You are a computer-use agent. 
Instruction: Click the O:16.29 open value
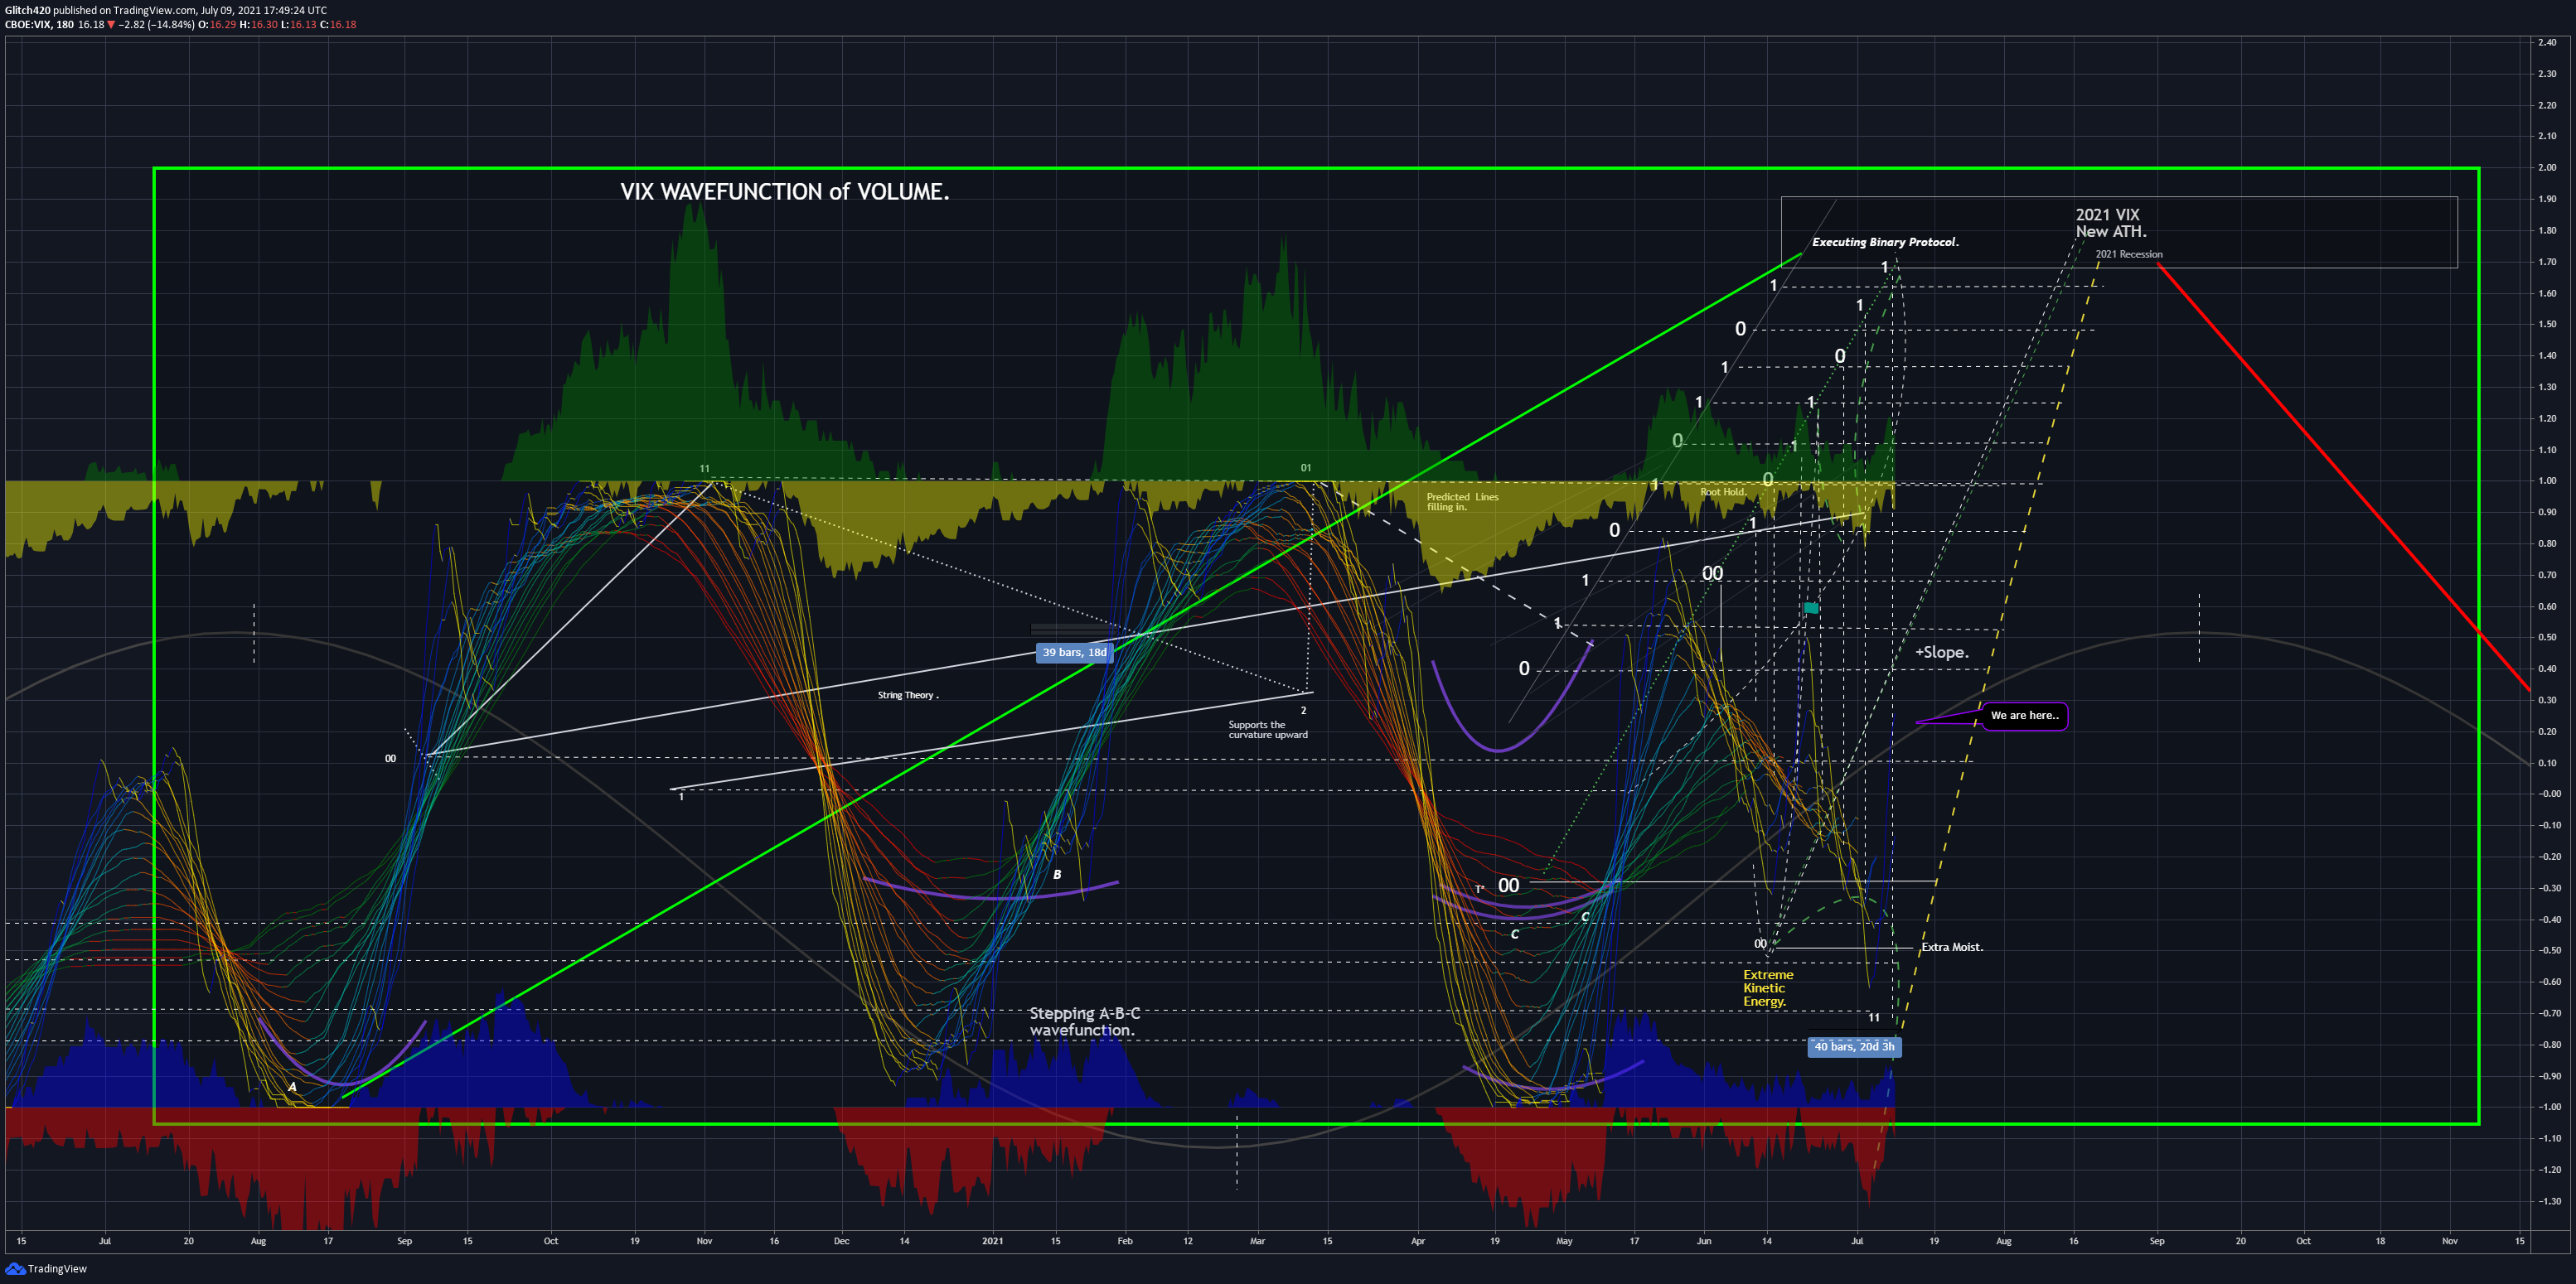coord(217,25)
